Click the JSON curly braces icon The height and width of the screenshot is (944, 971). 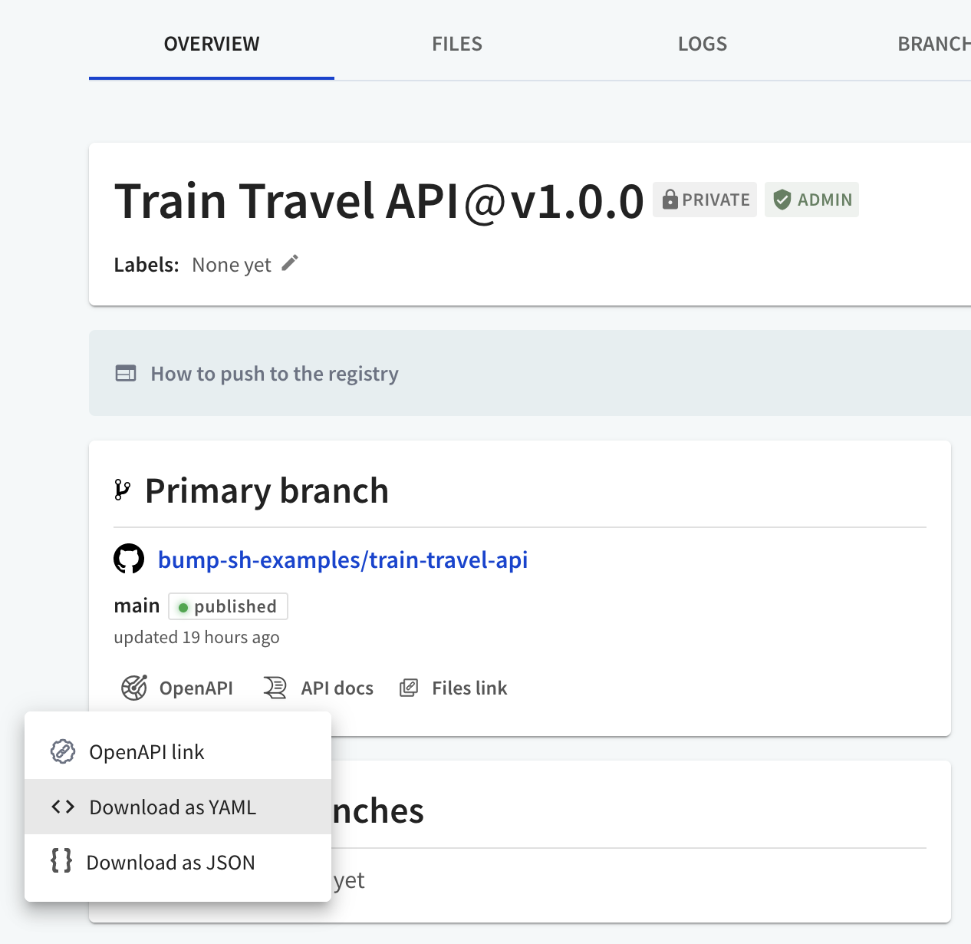[x=61, y=861]
